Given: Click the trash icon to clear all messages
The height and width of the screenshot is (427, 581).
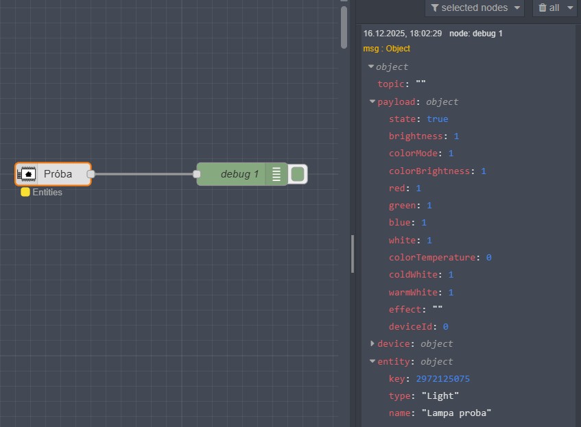Looking at the screenshot, I should tap(543, 8).
